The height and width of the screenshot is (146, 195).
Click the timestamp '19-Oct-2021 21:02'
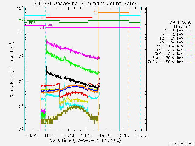(x=181, y=144)
